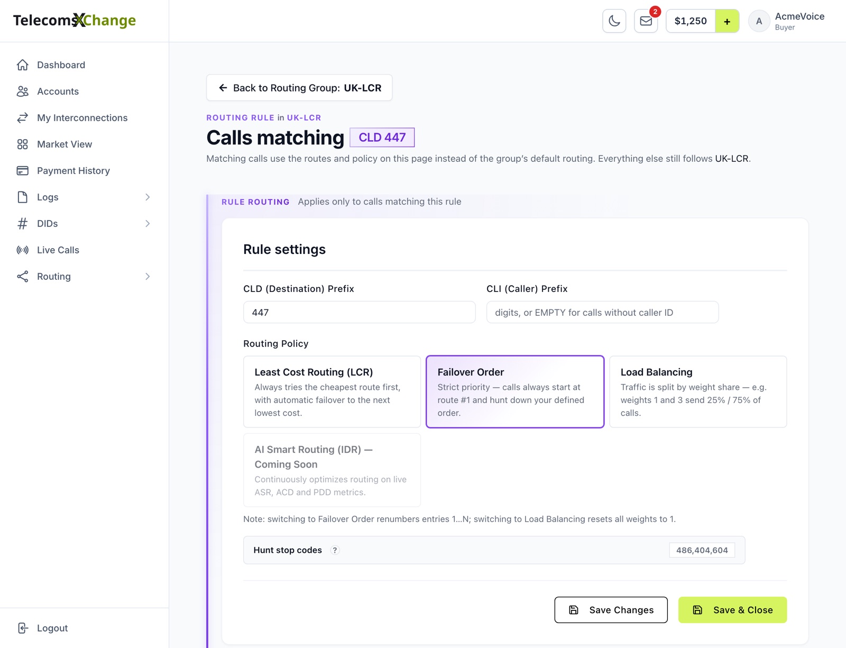Open Hunt stop codes help question mark
The height and width of the screenshot is (648, 846).
point(335,550)
